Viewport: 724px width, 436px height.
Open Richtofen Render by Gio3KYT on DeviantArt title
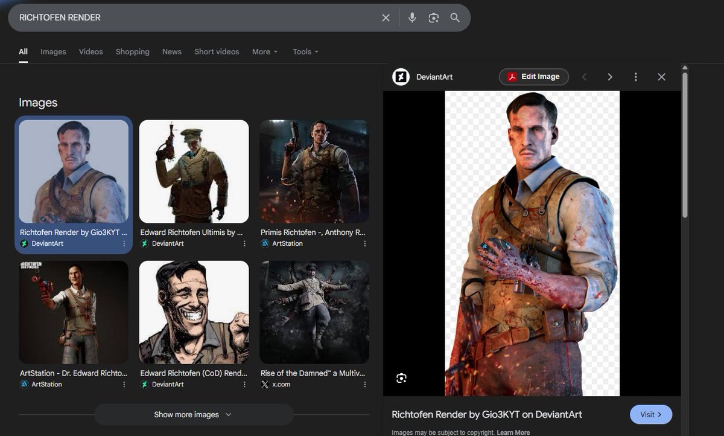487,415
